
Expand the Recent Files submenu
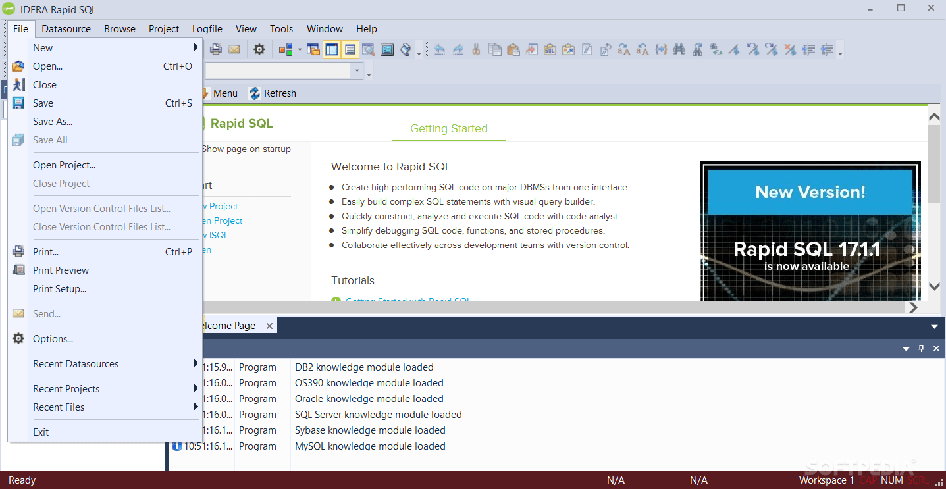[x=196, y=407]
